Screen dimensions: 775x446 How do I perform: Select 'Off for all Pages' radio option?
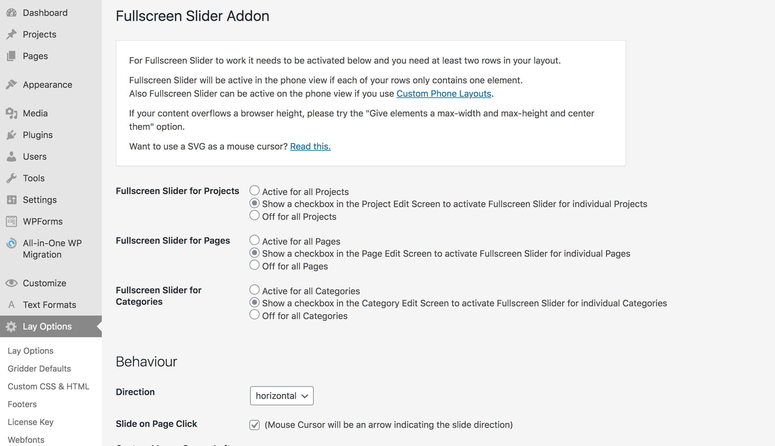click(255, 265)
